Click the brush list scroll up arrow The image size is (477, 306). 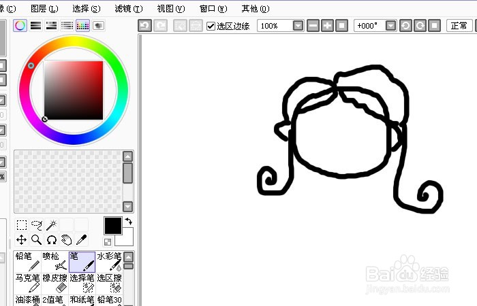[x=129, y=258]
